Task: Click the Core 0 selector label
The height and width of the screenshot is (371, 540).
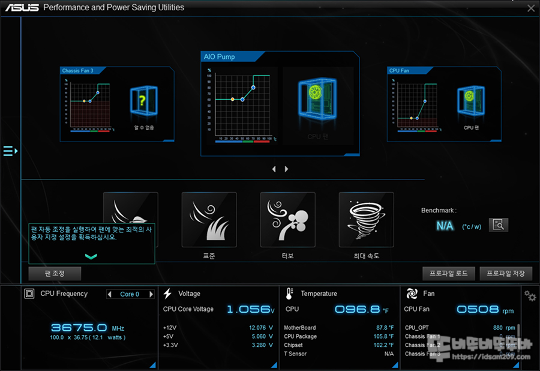Action: [x=130, y=294]
